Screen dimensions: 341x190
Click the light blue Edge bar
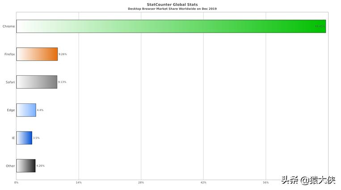pos(26,110)
